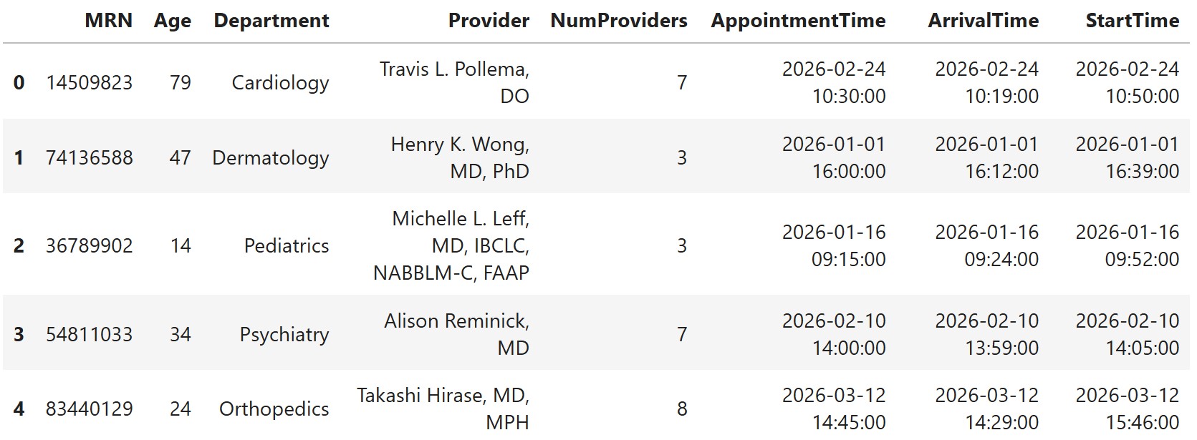Select the Department column header
Image resolution: width=1197 pixels, height=440 pixels.
click(x=271, y=21)
